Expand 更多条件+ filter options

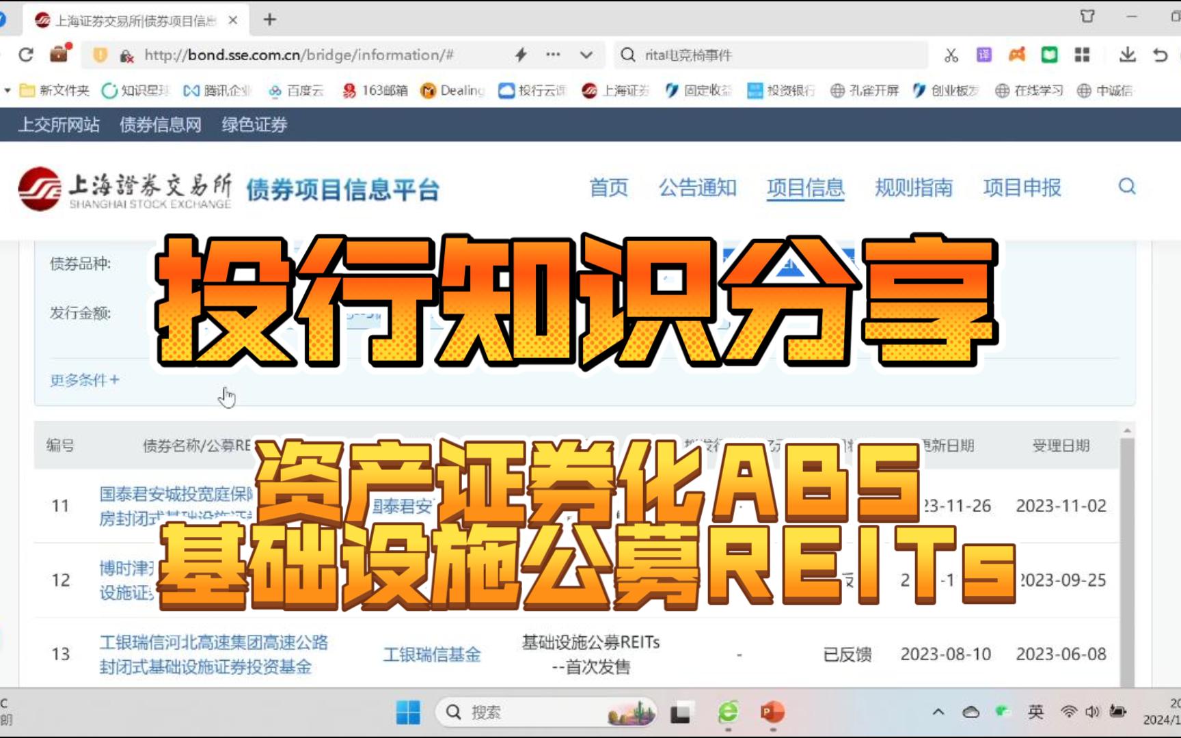[x=85, y=380]
